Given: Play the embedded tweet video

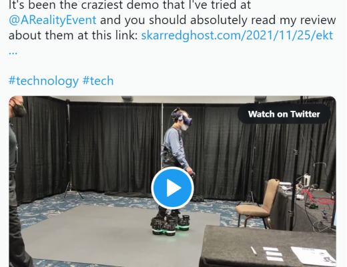Looking at the screenshot, I should point(172,188).
